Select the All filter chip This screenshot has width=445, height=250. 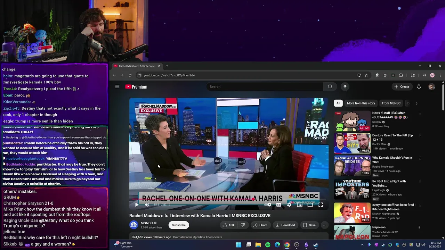click(338, 103)
